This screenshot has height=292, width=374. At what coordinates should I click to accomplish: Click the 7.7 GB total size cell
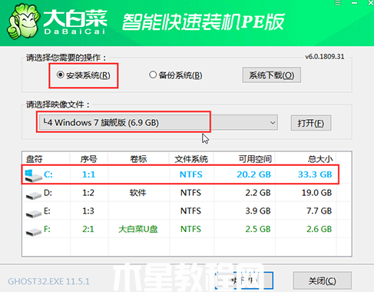pos(319,211)
